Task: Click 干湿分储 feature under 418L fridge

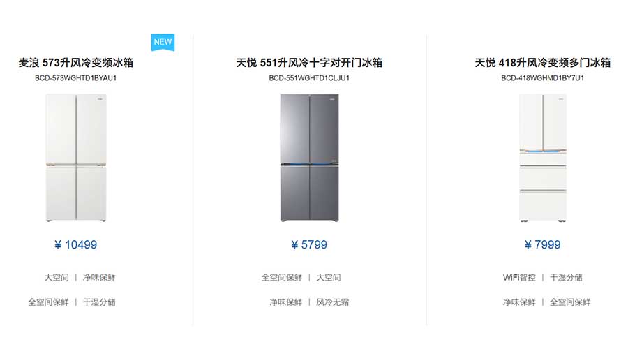Action: (566, 277)
